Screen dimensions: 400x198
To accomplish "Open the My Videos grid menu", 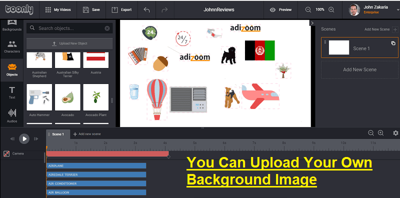I will [58, 9].
